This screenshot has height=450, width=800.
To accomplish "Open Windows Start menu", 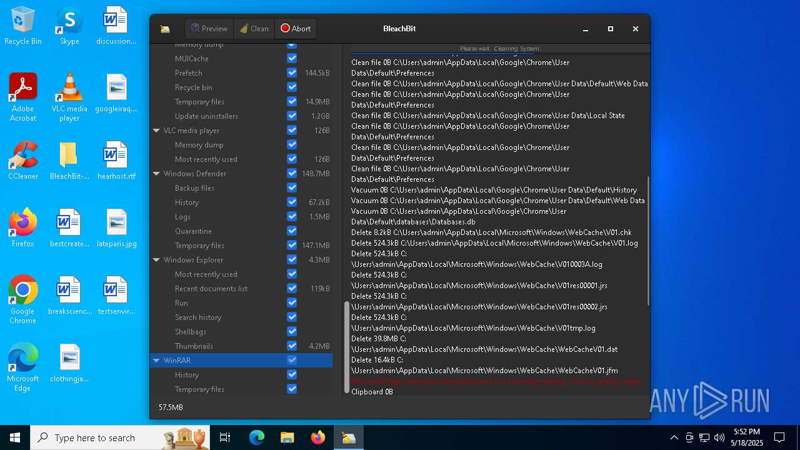I will pos(15,437).
